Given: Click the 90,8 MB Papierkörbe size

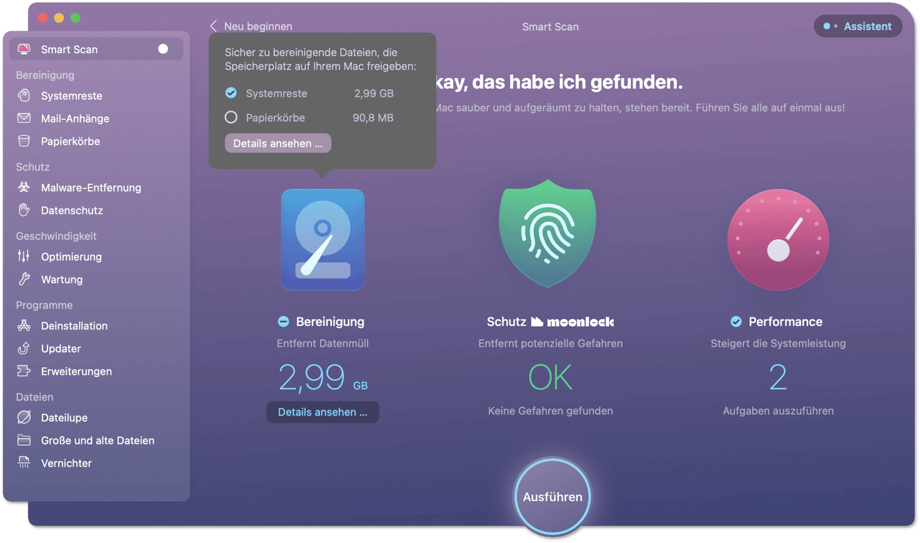Looking at the screenshot, I should click(373, 117).
